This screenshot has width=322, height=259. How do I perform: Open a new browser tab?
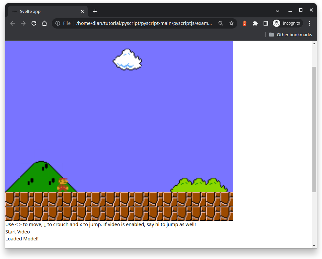pos(95,11)
